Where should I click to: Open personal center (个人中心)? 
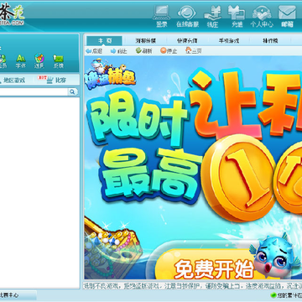[x=262, y=17]
